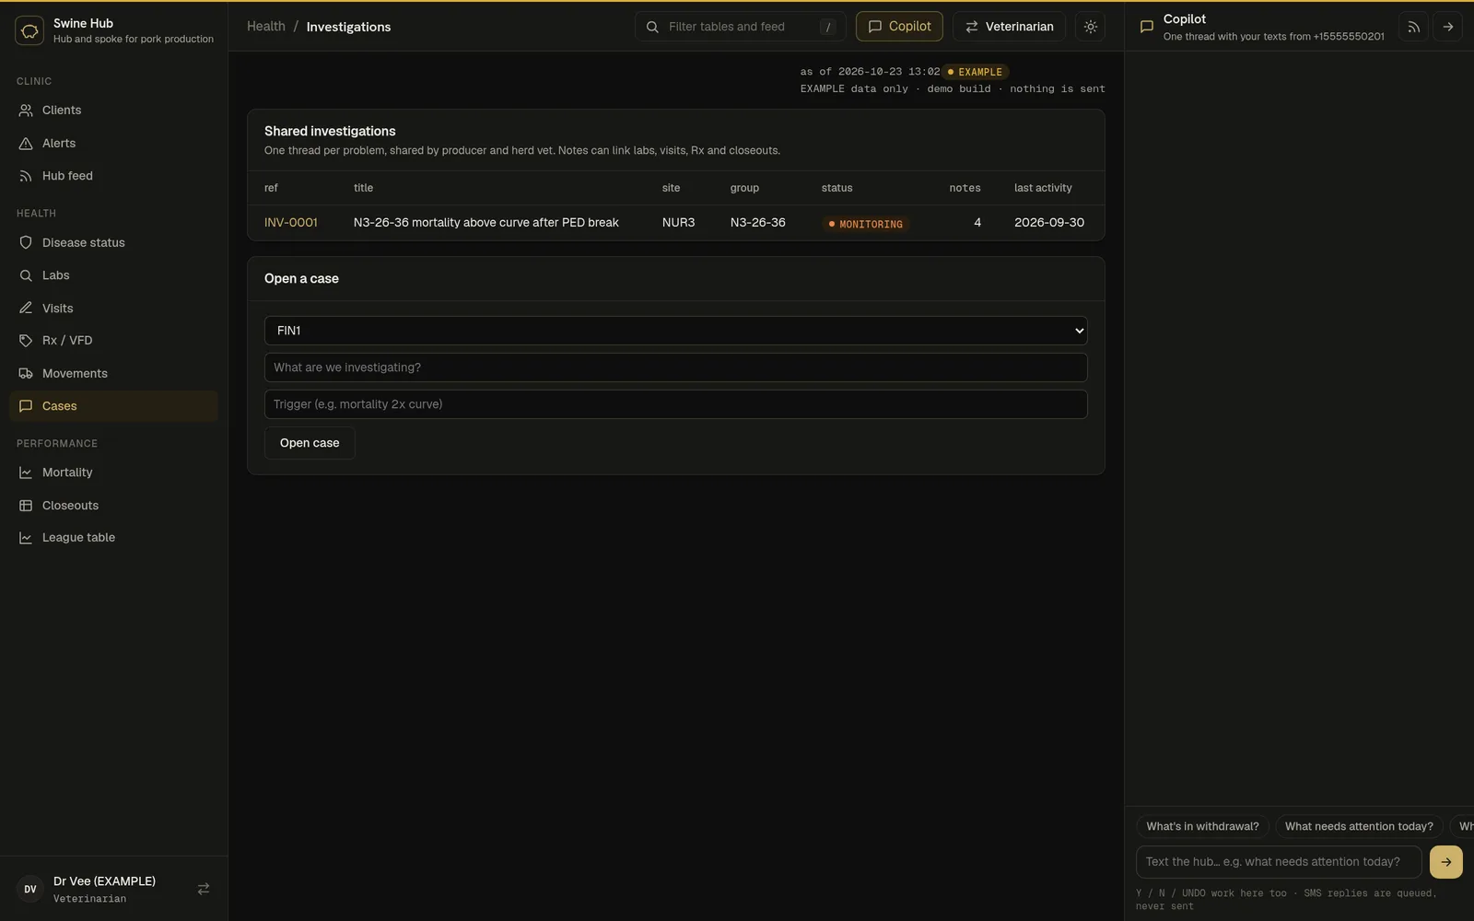The height and width of the screenshot is (921, 1474).
Task: Click the notes column header
Action: coord(965,188)
